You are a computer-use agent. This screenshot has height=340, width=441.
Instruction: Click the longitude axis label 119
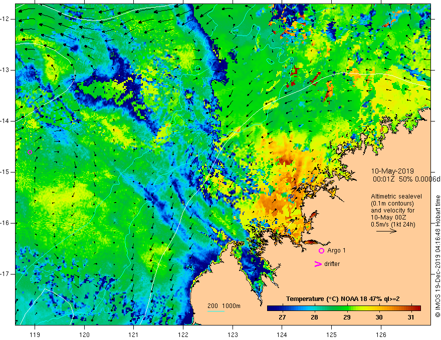(35, 334)
